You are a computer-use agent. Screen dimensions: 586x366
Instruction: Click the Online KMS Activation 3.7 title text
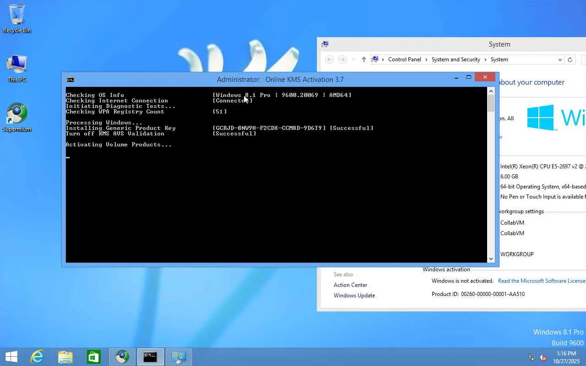click(x=304, y=80)
